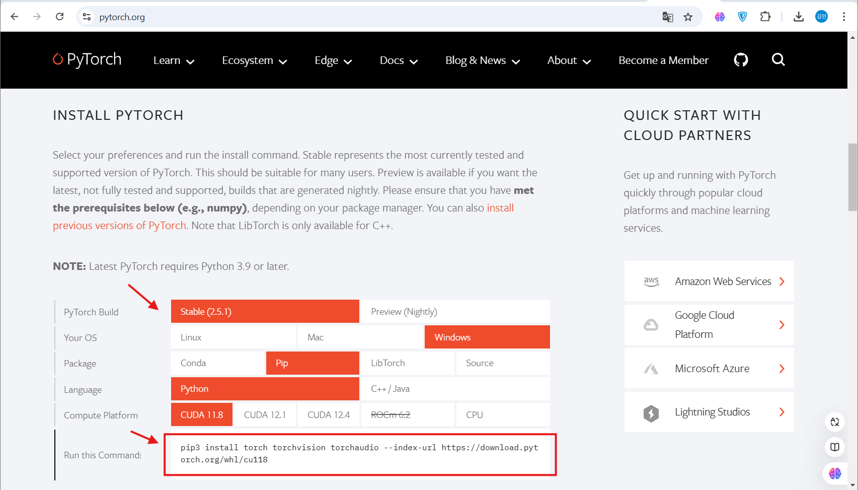Screen dimensions: 858x490
Task: Click the browser back arrow
Action: click(15, 17)
